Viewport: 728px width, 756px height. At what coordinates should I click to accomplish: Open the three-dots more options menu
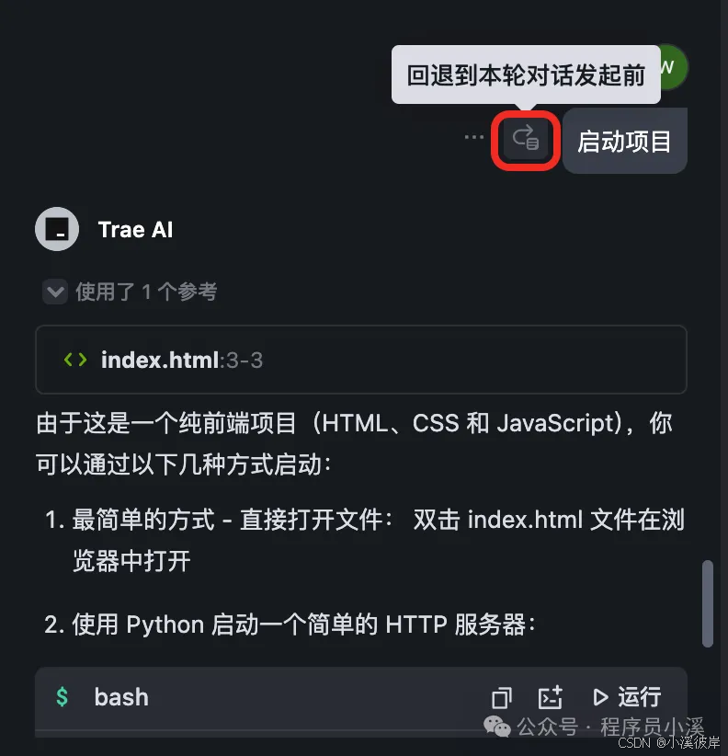tap(473, 137)
